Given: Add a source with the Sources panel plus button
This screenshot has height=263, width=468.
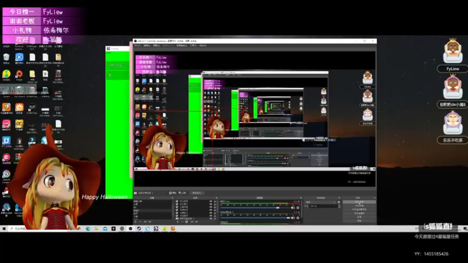Looking at the screenshot, I should click(178, 222).
